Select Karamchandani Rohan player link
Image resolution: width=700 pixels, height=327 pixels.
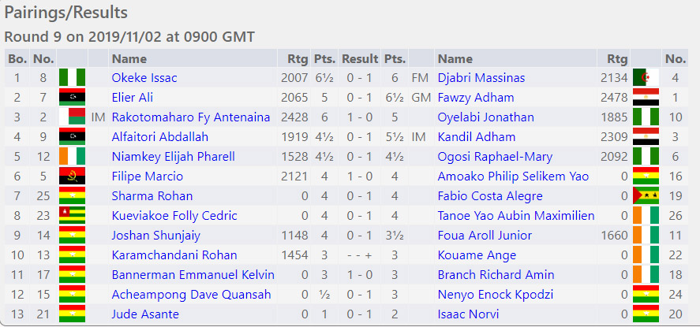174,255
